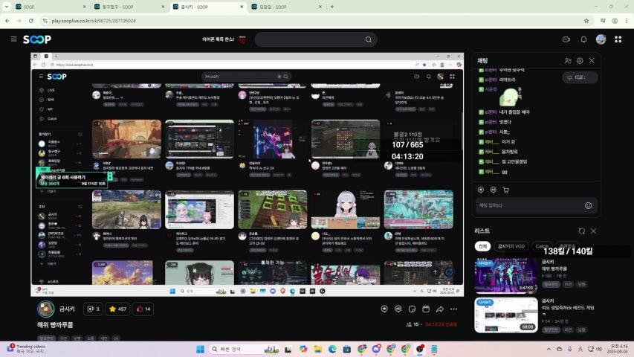Click the pinned chat notice button in the chat panel

point(580,77)
